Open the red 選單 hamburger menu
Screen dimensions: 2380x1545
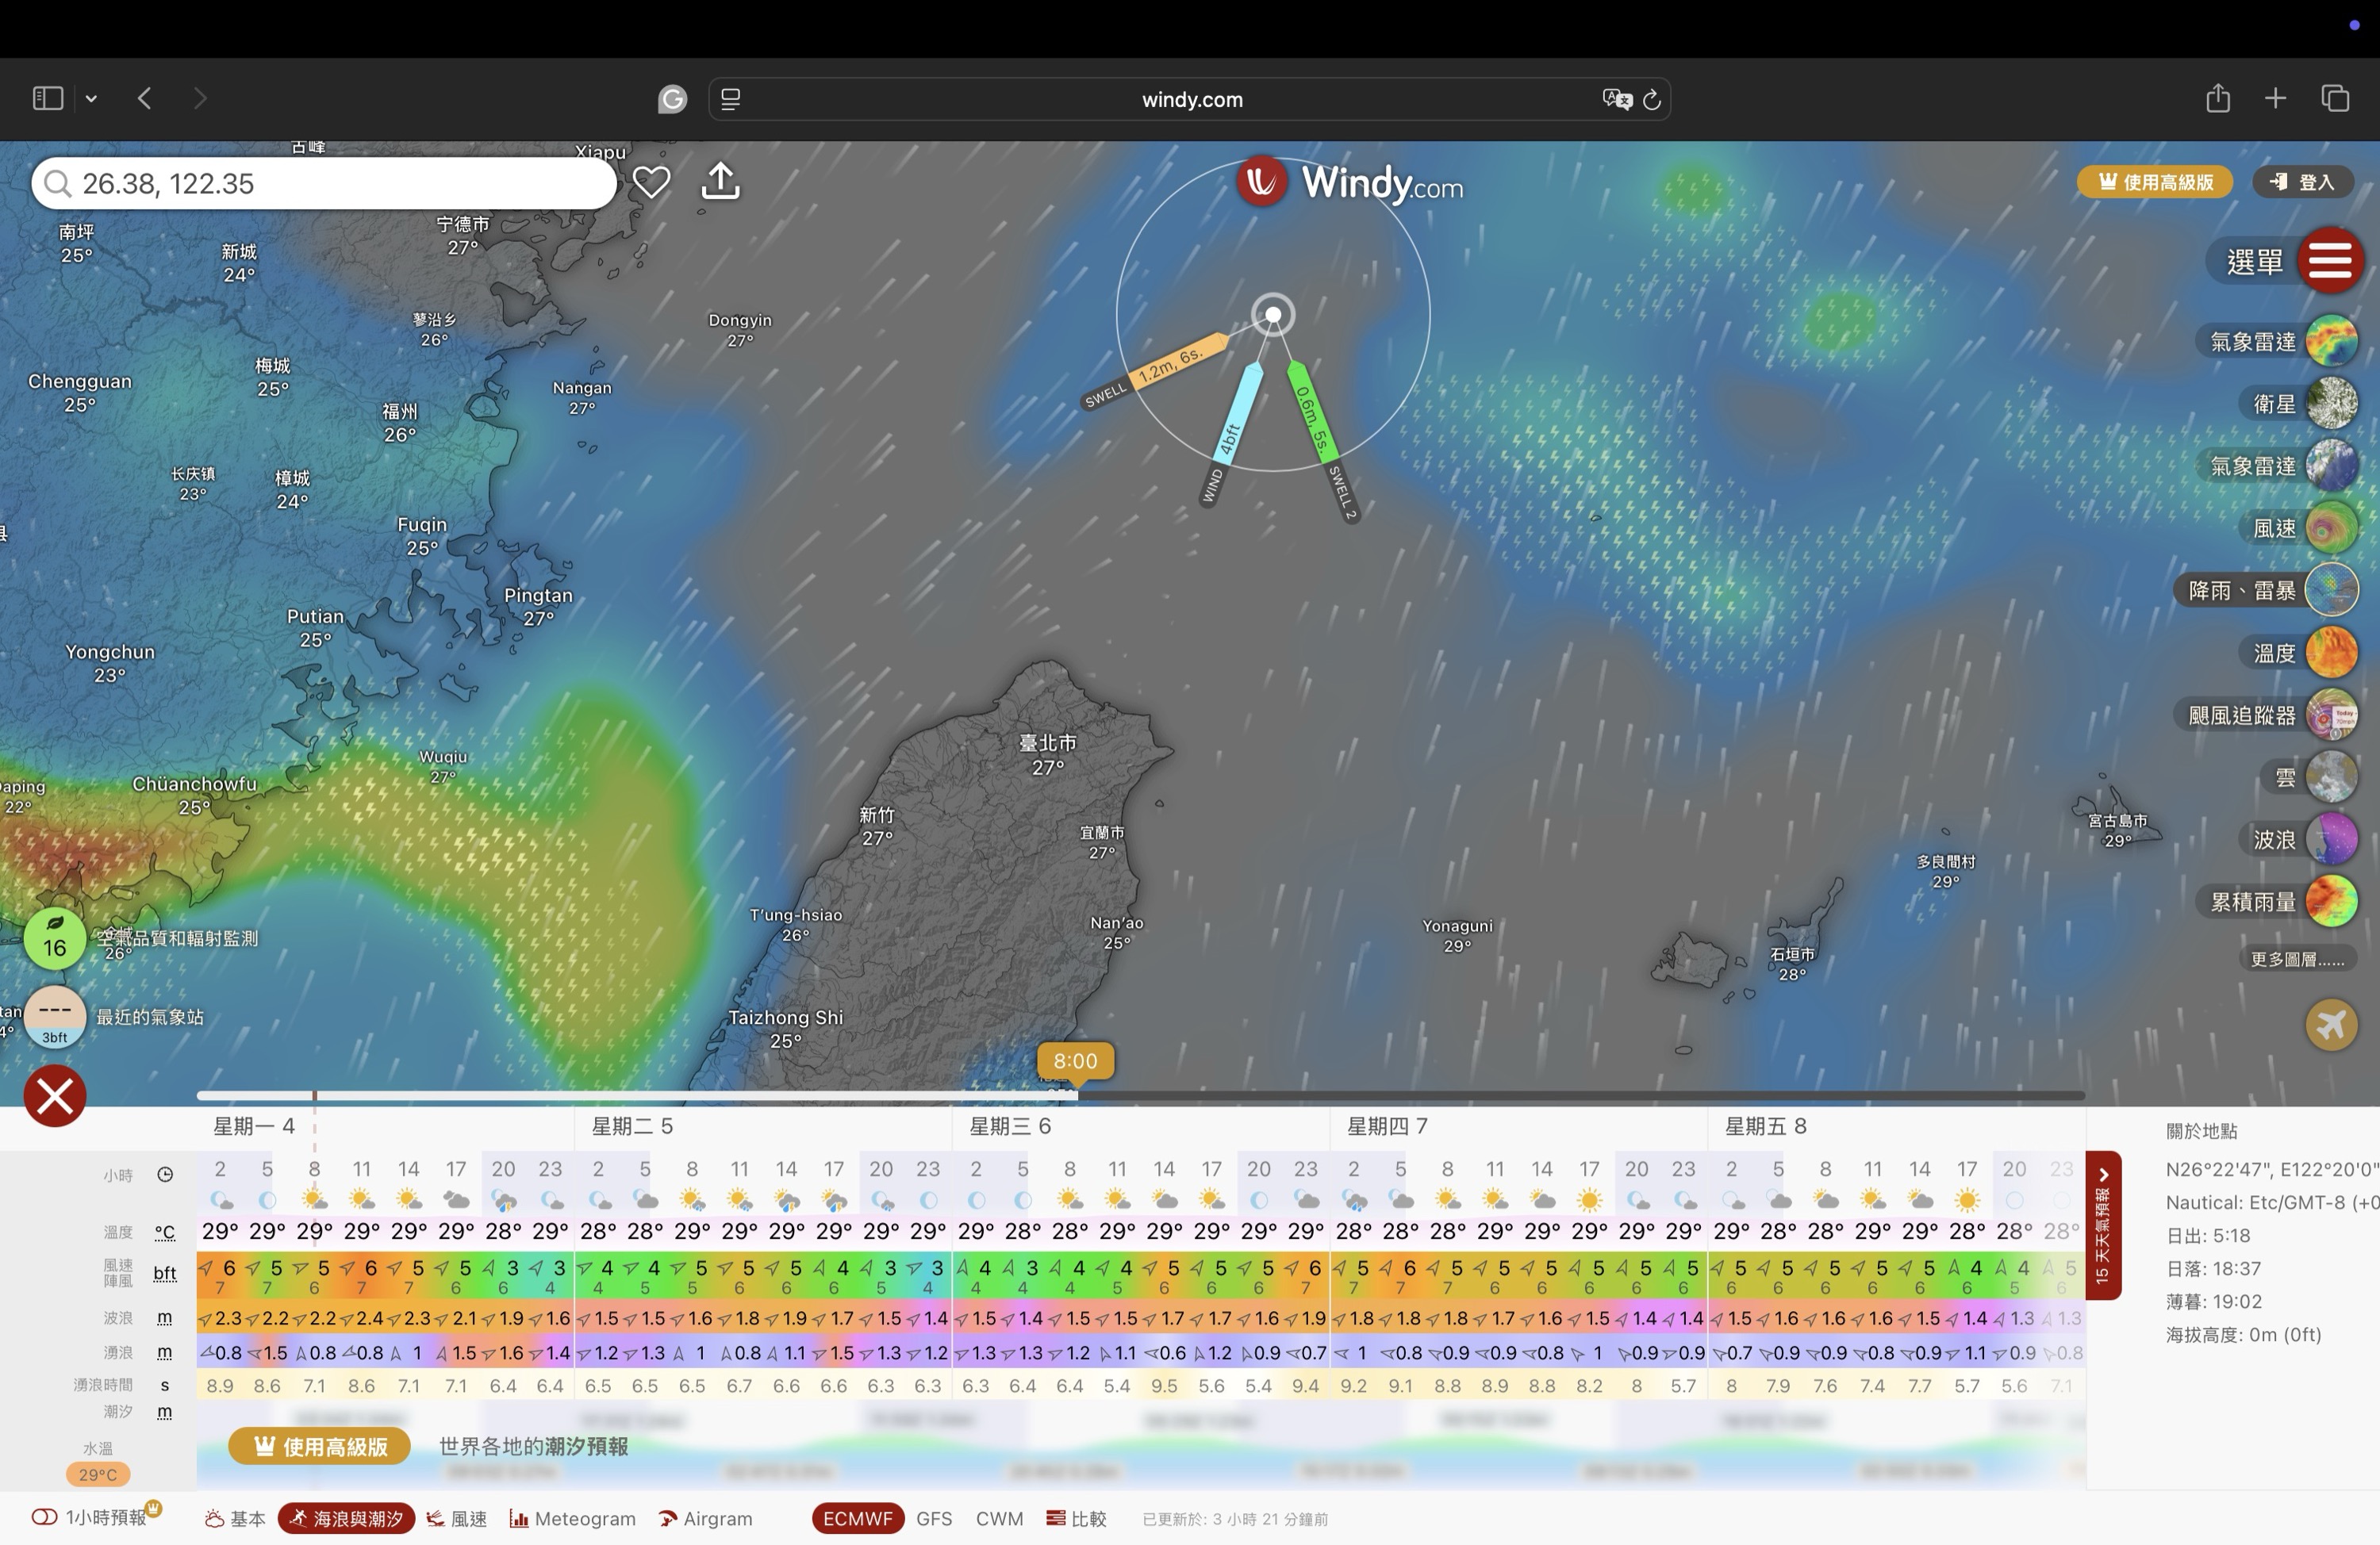(2330, 261)
